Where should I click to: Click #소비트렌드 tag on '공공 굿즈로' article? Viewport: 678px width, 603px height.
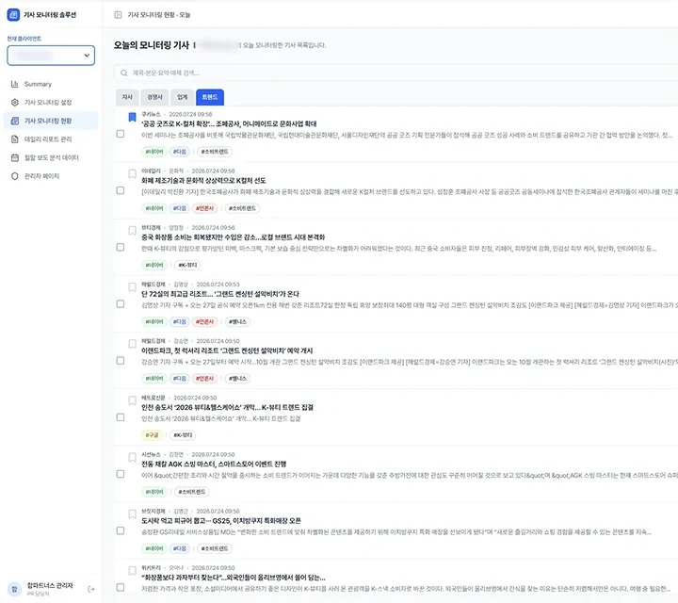(215, 152)
